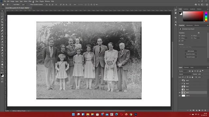209x117 pixels.
Task: Open the blend mode Normal dropdown
Action: coord(185,74)
